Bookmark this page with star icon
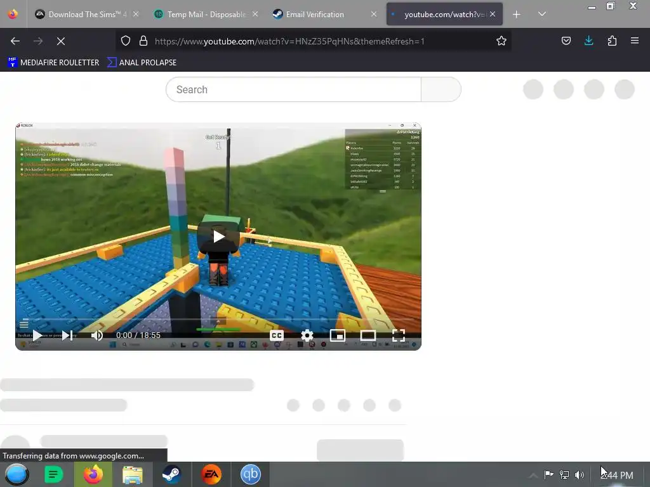Image resolution: width=650 pixels, height=487 pixels. coord(501,41)
